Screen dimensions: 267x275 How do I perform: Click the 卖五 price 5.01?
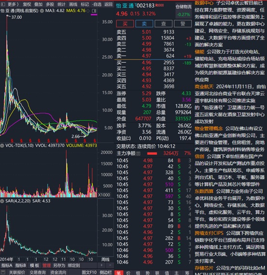coord(147,32)
